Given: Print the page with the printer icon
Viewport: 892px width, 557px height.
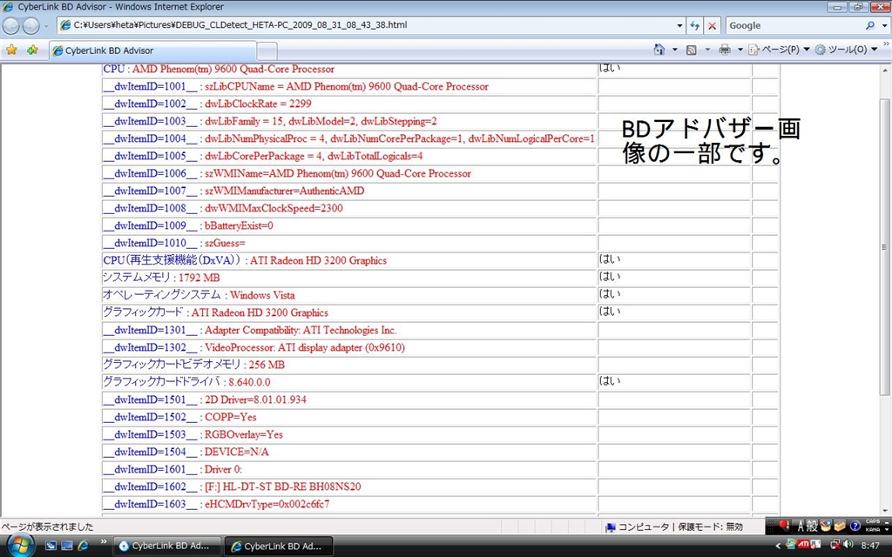Looking at the screenshot, I should click(x=724, y=50).
